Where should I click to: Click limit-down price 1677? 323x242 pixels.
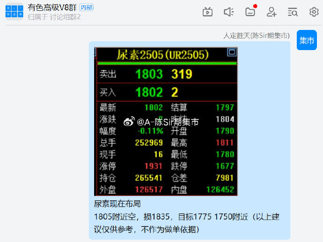pos(225,166)
